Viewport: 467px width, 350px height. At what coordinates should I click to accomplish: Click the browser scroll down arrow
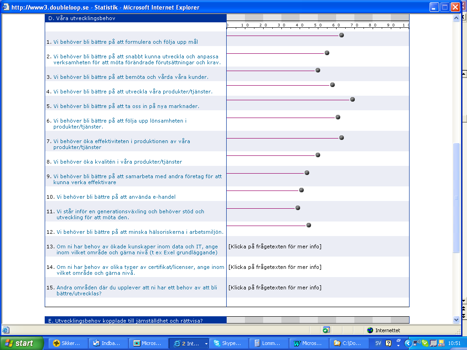(456, 320)
